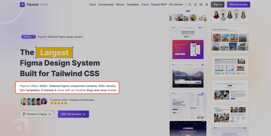Open Pro Version navigation item
This screenshot has width=271, height=136.
(176, 5)
